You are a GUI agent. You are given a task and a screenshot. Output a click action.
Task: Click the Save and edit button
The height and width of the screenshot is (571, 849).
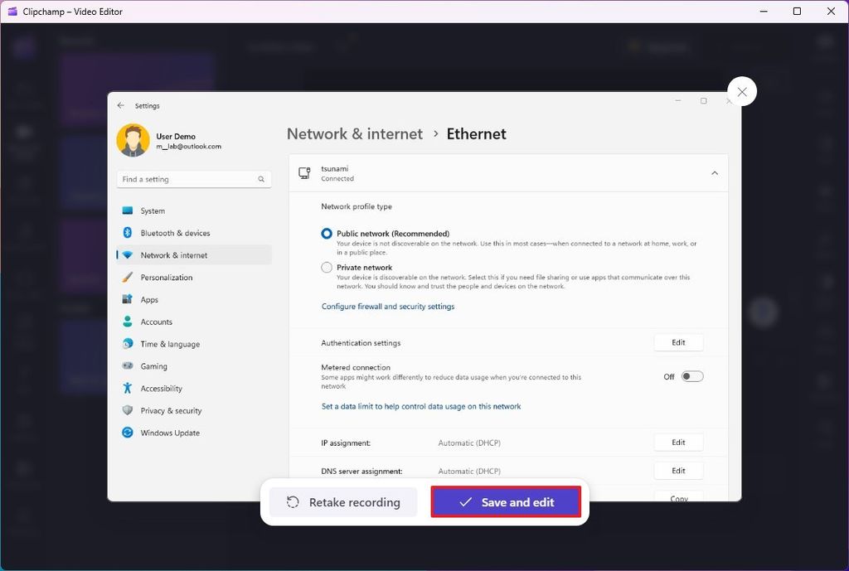coord(506,501)
